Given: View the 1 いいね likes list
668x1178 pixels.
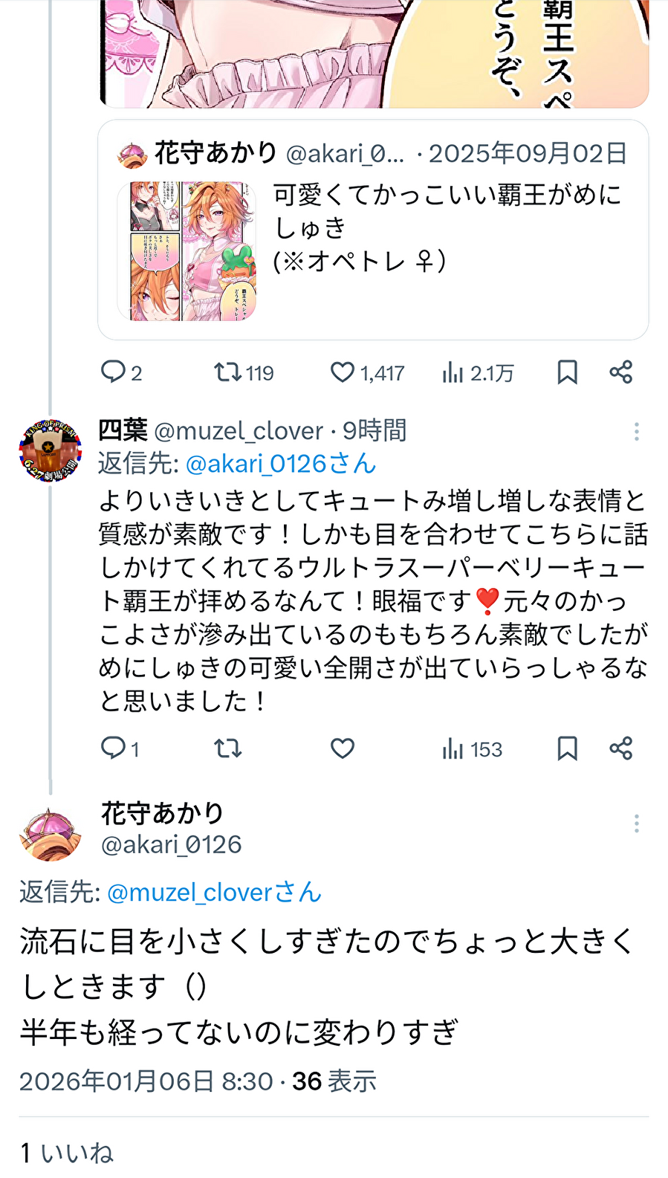Looking at the screenshot, I should pyautogui.click(x=67, y=1153).
